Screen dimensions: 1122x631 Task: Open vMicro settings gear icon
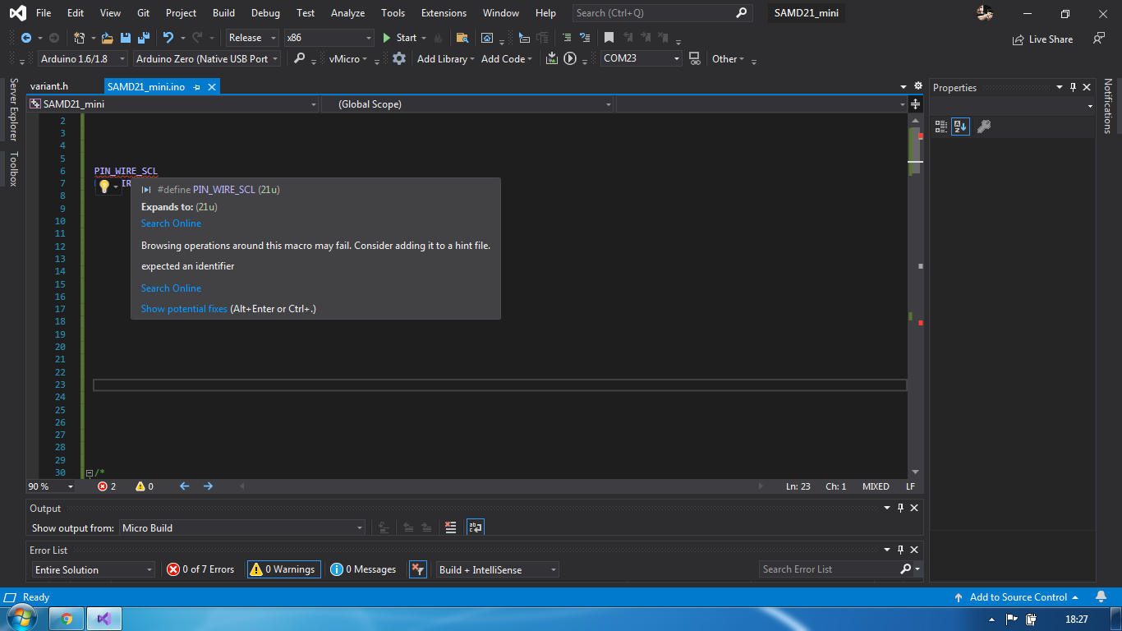click(399, 58)
